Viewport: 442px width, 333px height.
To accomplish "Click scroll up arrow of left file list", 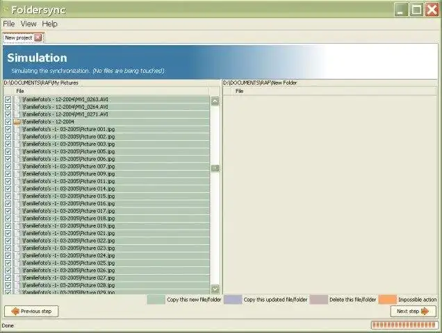I will 215,101.
